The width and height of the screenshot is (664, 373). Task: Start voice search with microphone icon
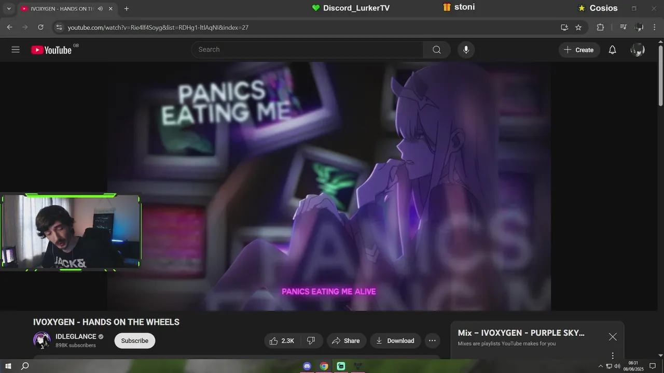[466, 50]
